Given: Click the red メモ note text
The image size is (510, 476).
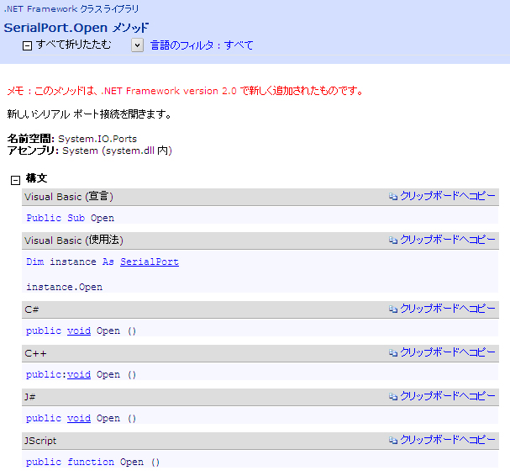Looking at the screenshot, I should [186, 91].
